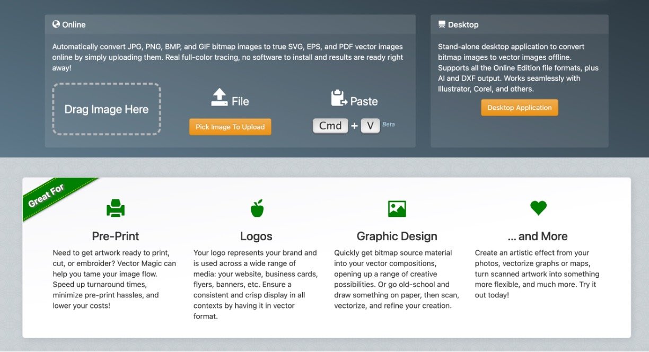Click the Drag Image Here drop zone

[x=107, y=109]
